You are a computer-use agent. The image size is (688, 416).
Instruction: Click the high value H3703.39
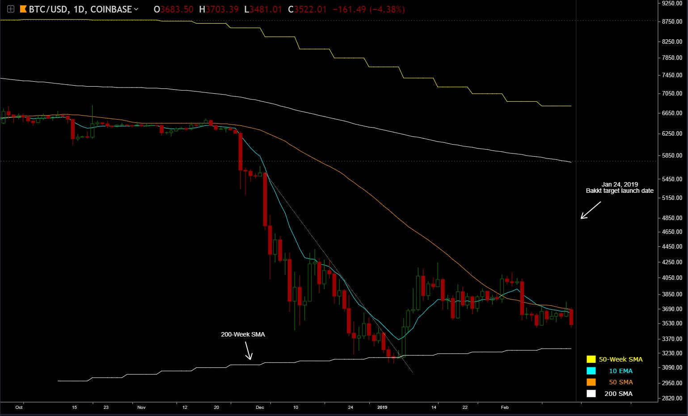point(219,9)
